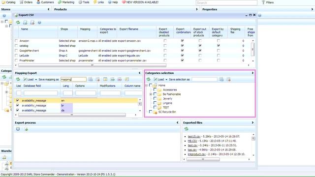Click the red-arrow icon in Mapping toolbar
The height and width of the screenshot is (177, 315).
click(x=120, y=80)
